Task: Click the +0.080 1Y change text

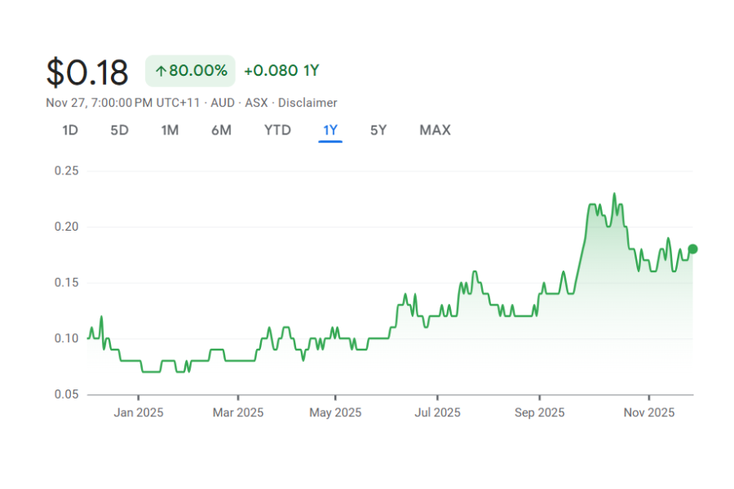Action: pos(281,71)
